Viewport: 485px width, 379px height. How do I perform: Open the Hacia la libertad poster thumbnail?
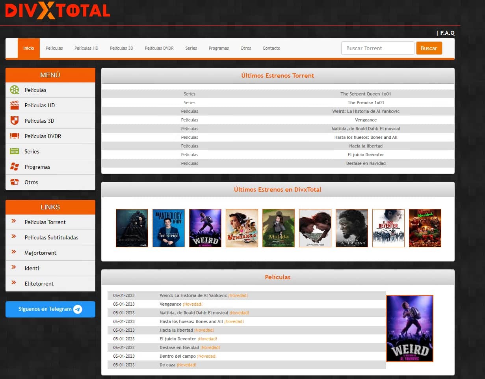tap(352, 228)
